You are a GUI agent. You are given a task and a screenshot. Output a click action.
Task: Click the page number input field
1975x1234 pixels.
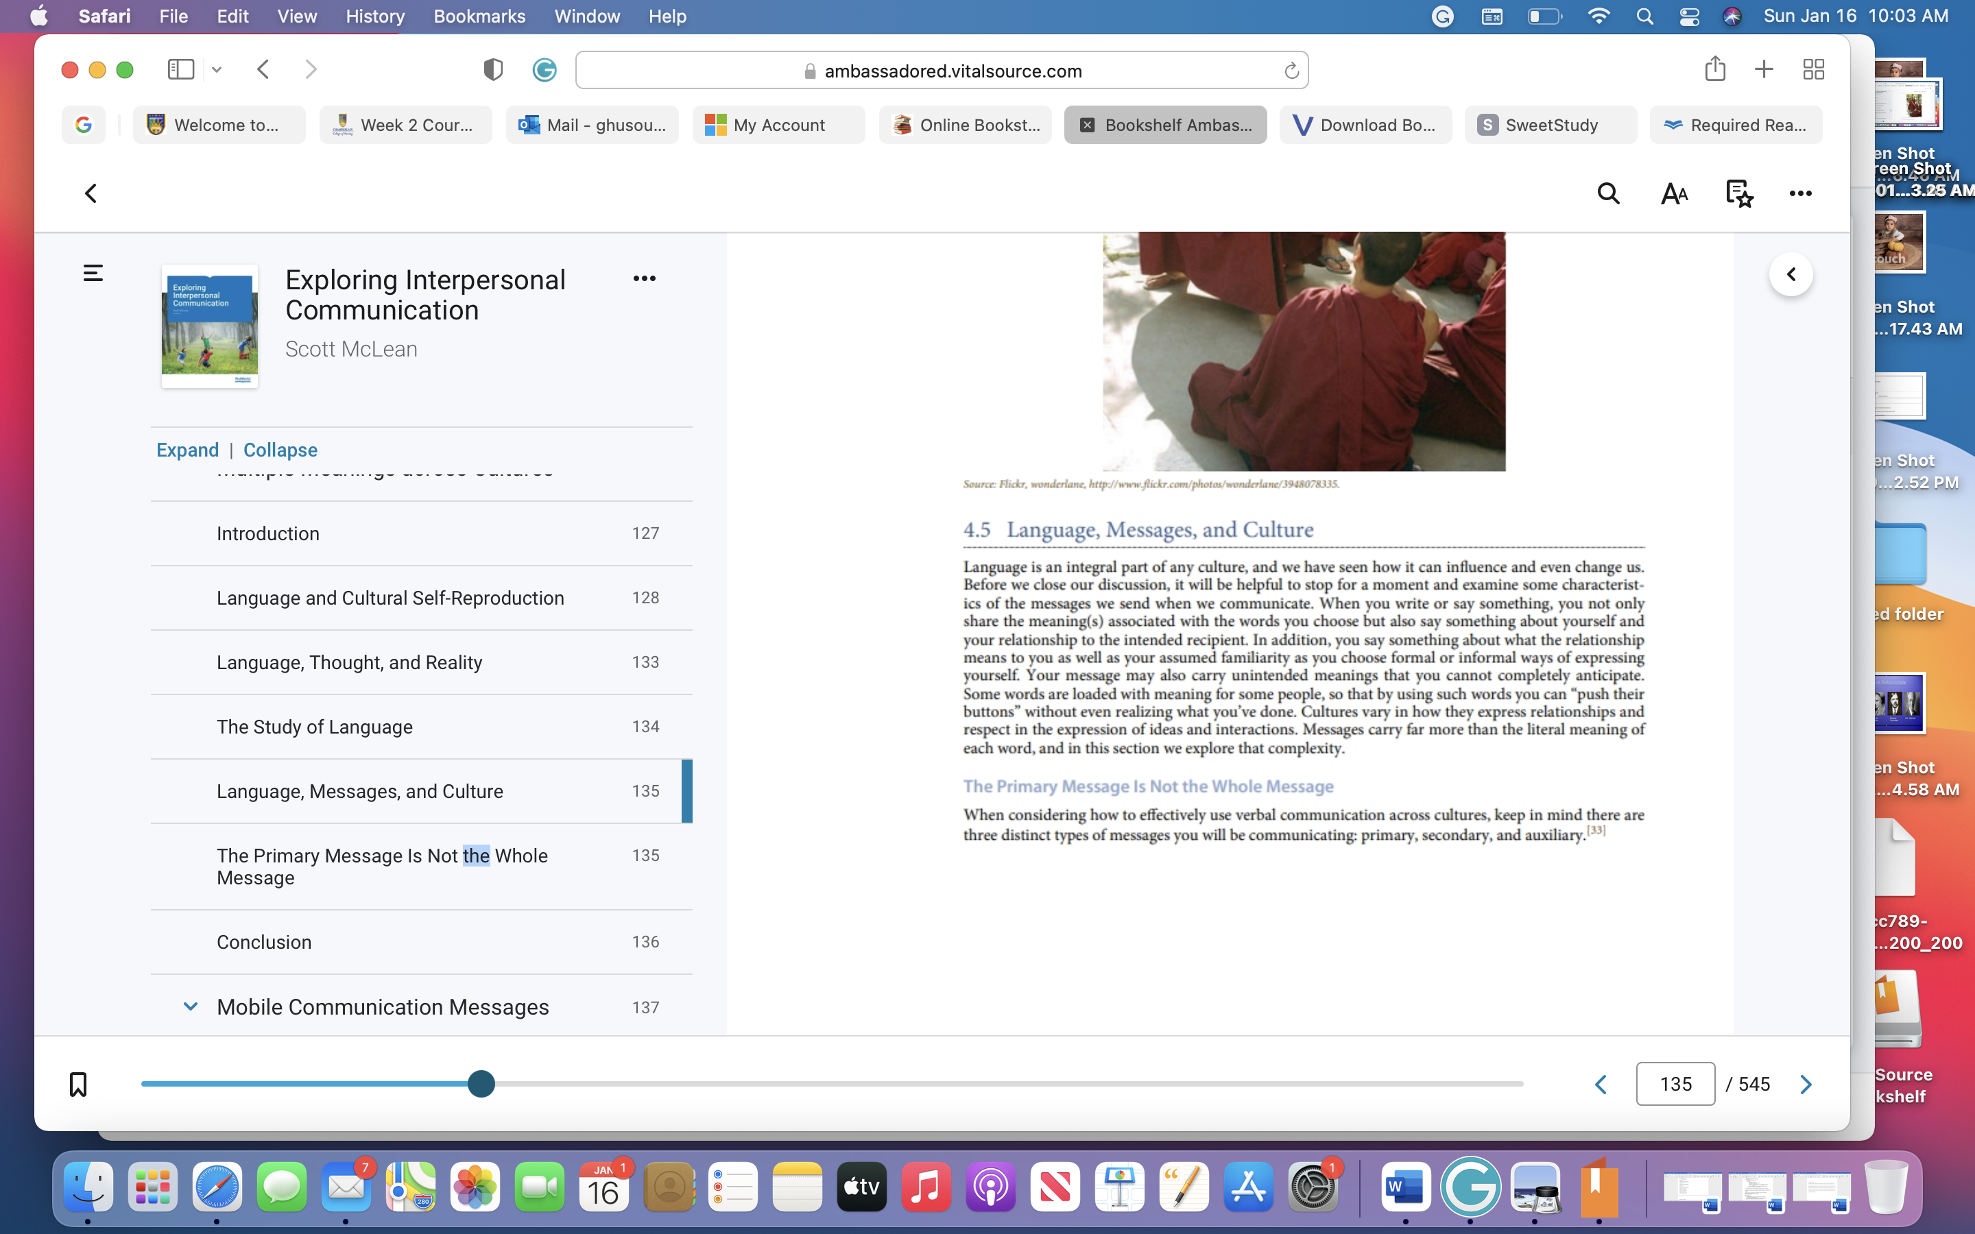[x=1675, y=1084]
